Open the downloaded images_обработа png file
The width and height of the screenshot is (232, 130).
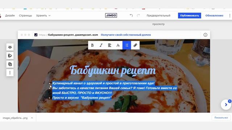point(15,118)
